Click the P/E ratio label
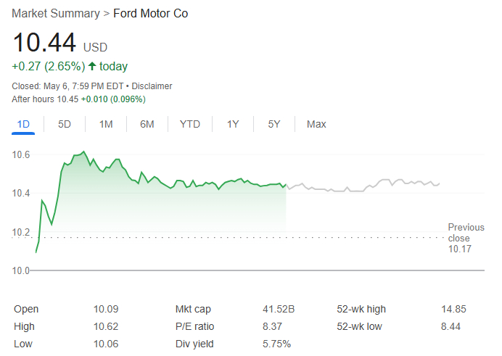Screen dimensions: 502x356 pos(195,326)
